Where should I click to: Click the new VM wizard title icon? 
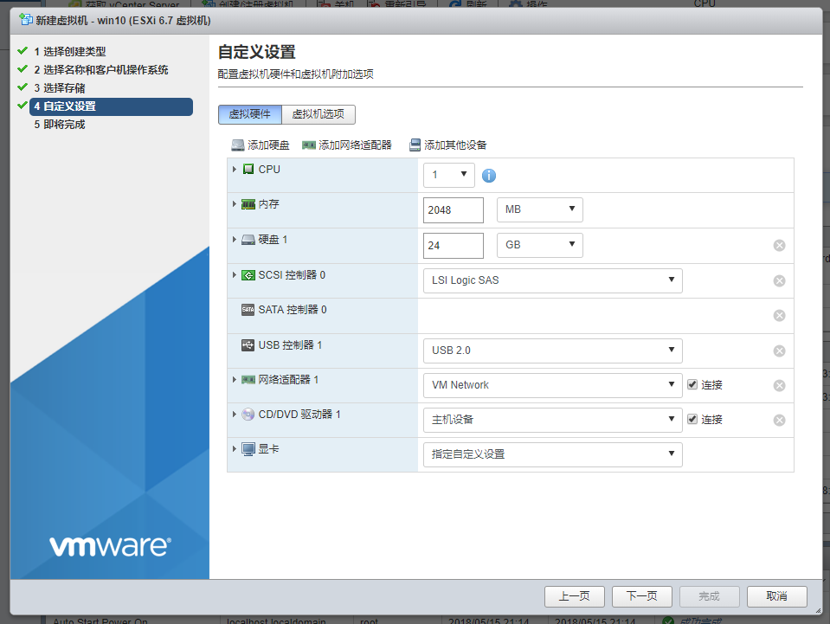click(x=25, y=20)
